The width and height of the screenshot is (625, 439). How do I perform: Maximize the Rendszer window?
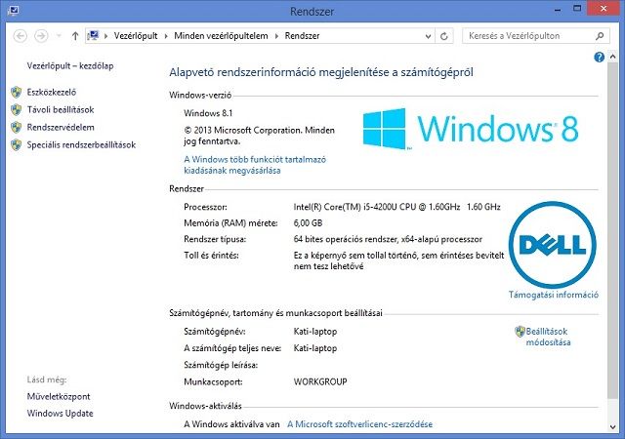click(577, 9)
